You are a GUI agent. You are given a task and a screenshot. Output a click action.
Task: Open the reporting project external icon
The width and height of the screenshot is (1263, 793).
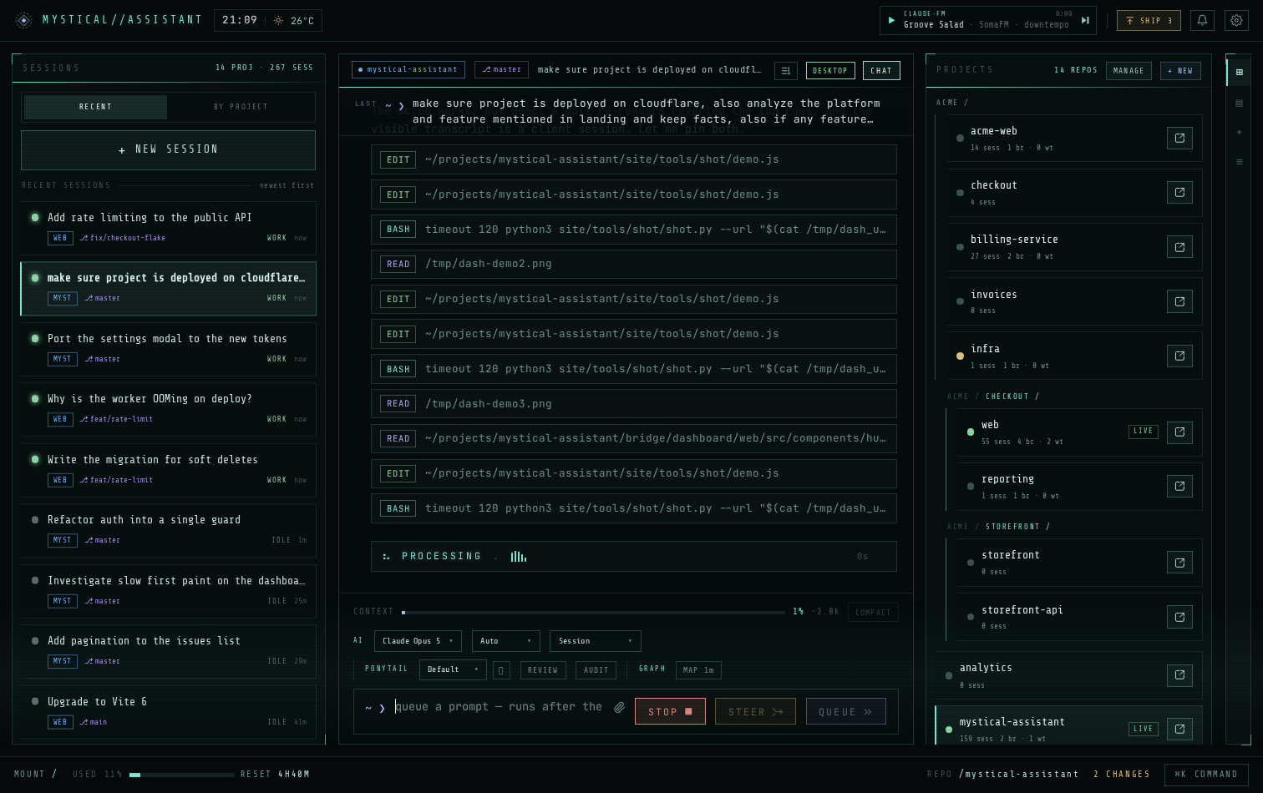pyautogui.click(x=1179, y=487)
